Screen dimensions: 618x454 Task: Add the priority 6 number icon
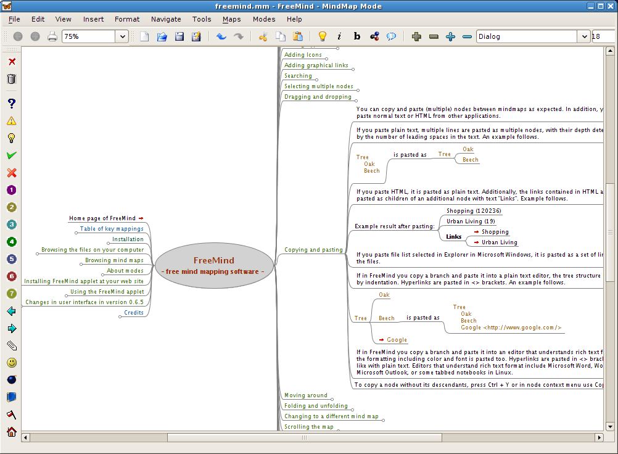(x=12, y=276)
